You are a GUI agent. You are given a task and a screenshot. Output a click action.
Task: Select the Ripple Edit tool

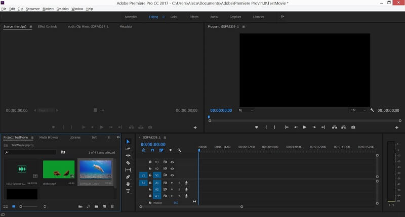(128, 155)
